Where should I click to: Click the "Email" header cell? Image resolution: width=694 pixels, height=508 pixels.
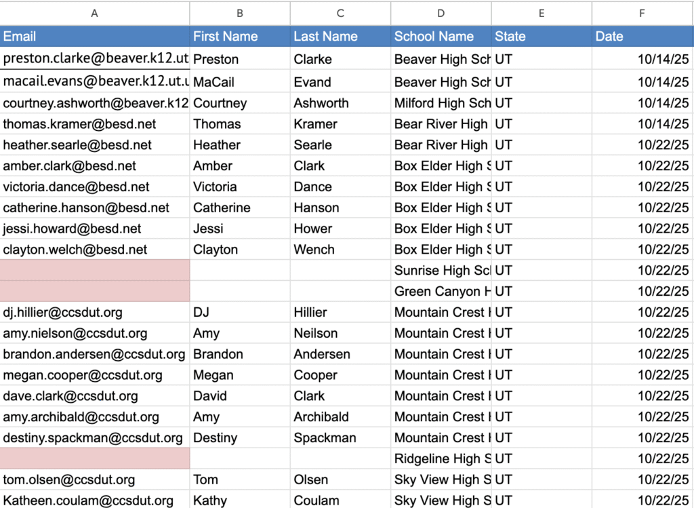point(94,37)
